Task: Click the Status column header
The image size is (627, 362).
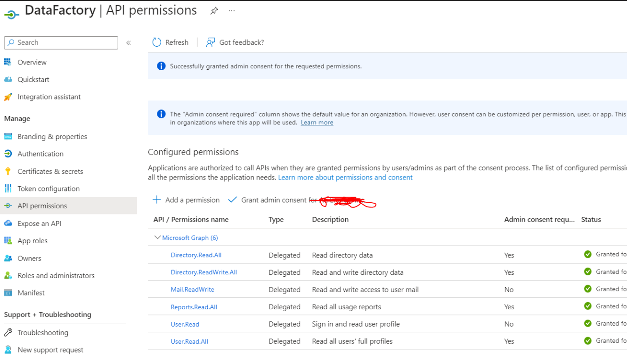Action: point(591,220)
